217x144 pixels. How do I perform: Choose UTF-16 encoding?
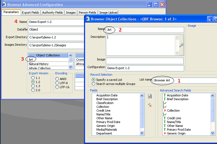pos(57,87)
